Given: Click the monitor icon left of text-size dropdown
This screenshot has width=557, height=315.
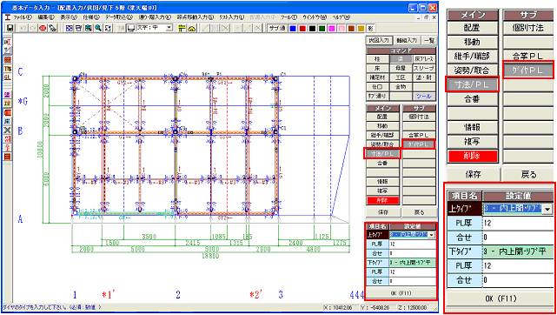Looking at the screenshot, I should click(x=131, y=28).
